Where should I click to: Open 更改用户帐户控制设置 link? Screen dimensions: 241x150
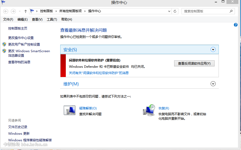[x=24, y=45]
